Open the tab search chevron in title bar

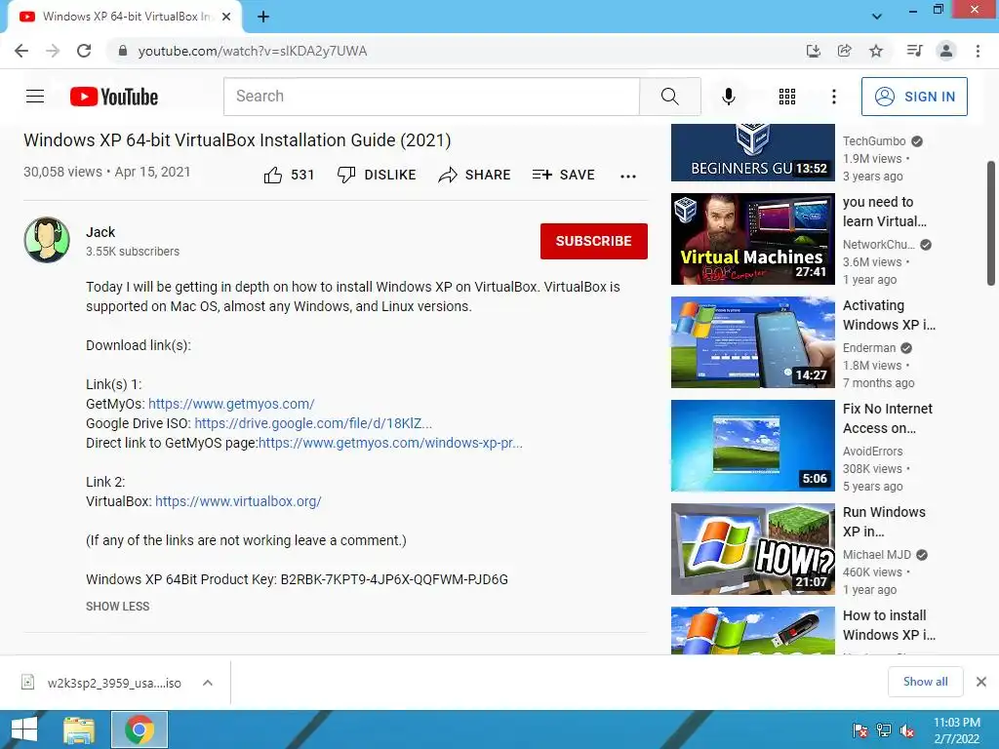pyautogui.click(x=877, y=17)
